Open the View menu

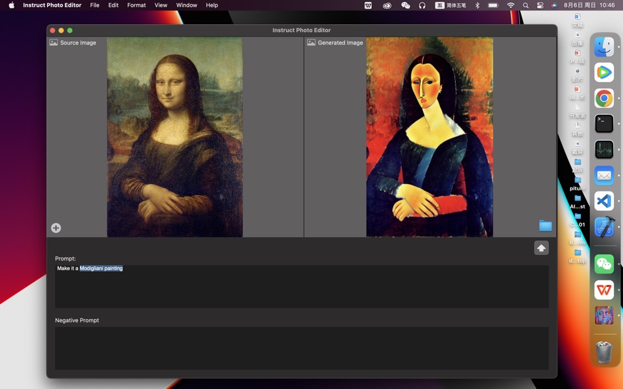pyautogui.click(x=161, y=5)
